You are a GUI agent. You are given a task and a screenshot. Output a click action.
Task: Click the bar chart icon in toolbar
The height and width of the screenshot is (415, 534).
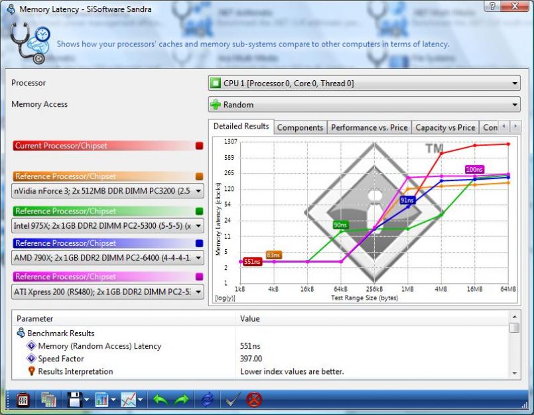coord(101,400)
